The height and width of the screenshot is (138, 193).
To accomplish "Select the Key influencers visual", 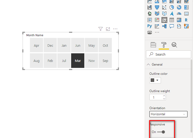I will (157, 26).
